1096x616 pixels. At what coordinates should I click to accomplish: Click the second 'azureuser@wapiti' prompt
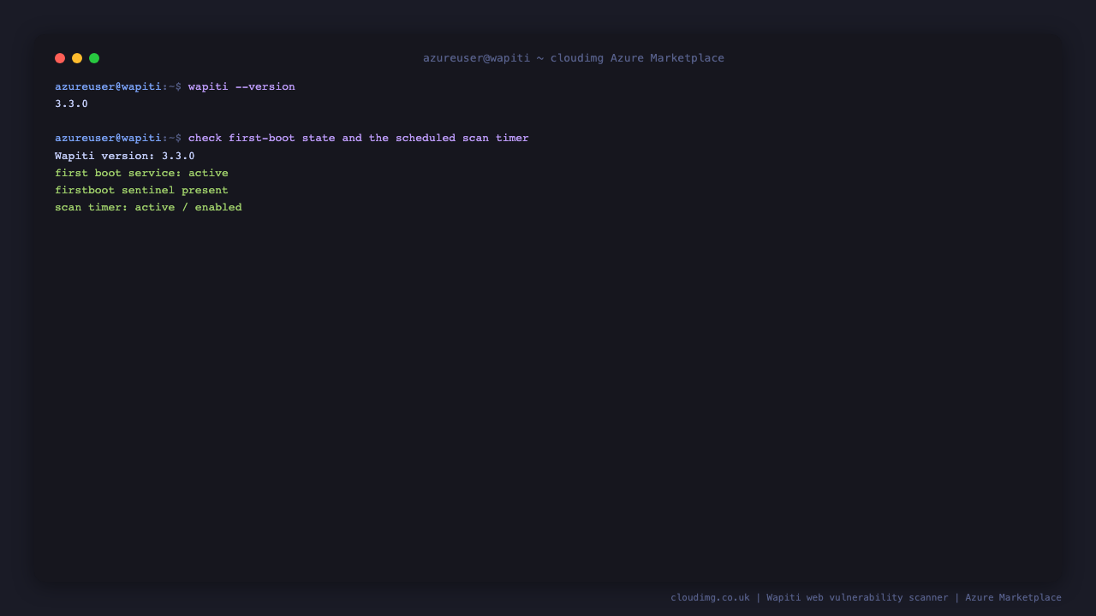[x=108, y=138]
